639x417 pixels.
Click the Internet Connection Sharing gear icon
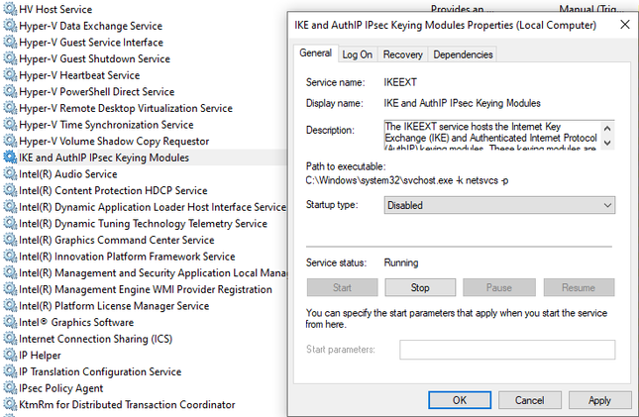pyautogui.click(x=10, y=339)
